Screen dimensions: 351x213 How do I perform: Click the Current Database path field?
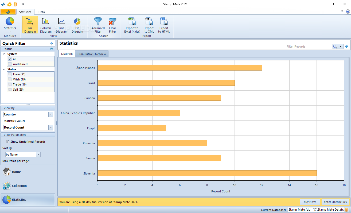pyautogui.click(x=316, y=210)
